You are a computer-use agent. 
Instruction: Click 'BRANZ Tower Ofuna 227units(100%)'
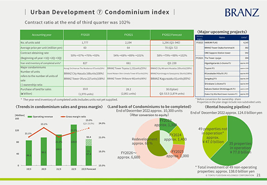pos(84,79)
